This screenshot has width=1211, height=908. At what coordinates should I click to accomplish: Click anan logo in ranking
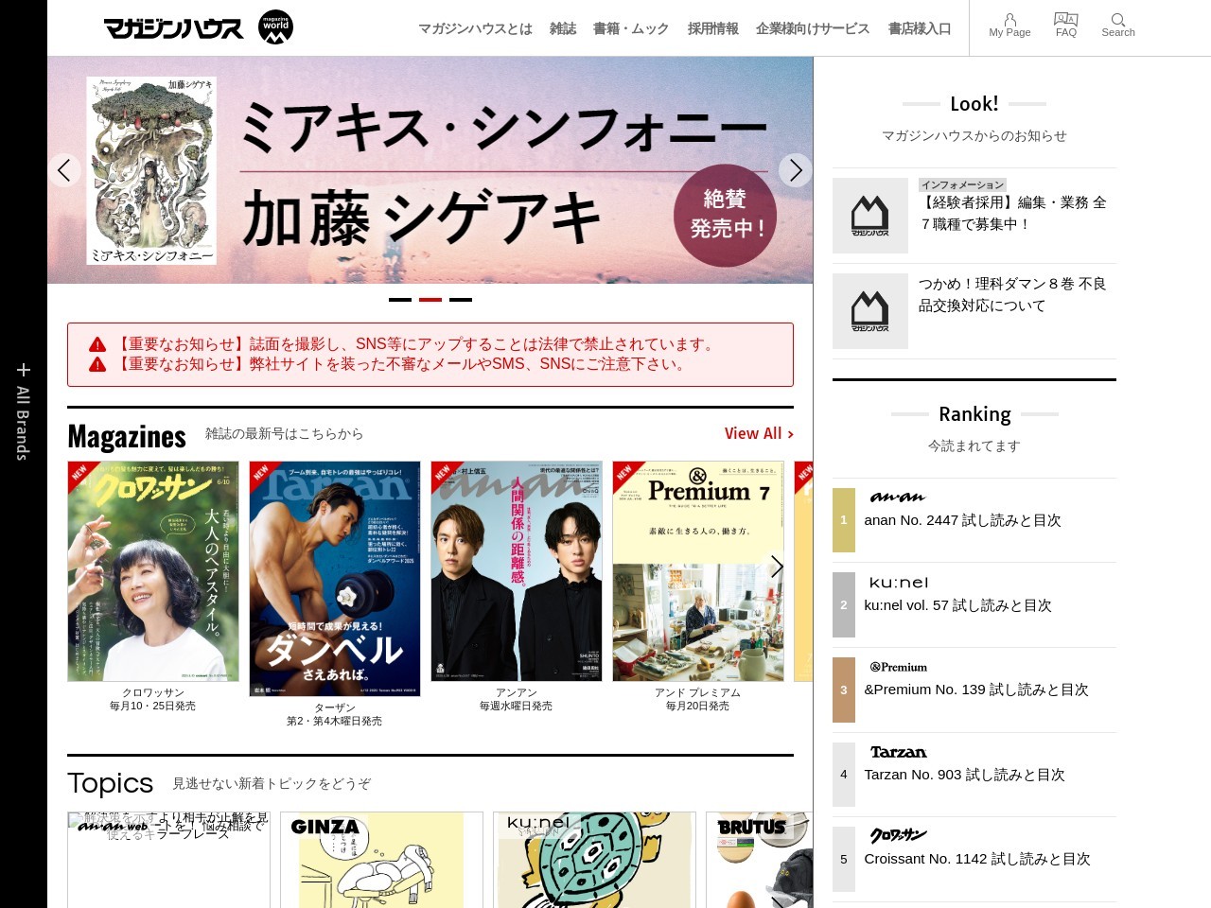pos(897,497)
